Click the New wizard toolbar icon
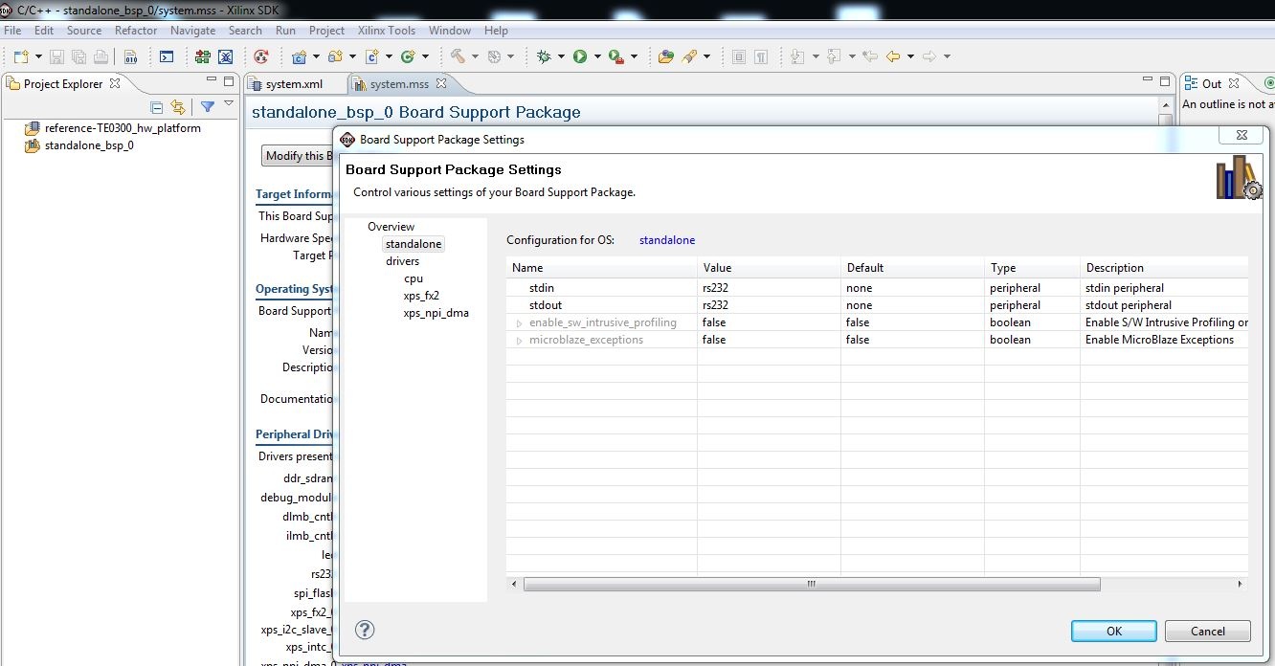Screen dimensions: 1275x666 20,56
